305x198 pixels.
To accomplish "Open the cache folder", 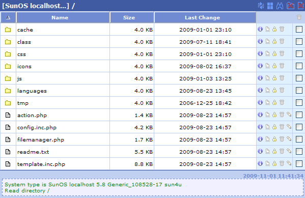I will (25, 30).
